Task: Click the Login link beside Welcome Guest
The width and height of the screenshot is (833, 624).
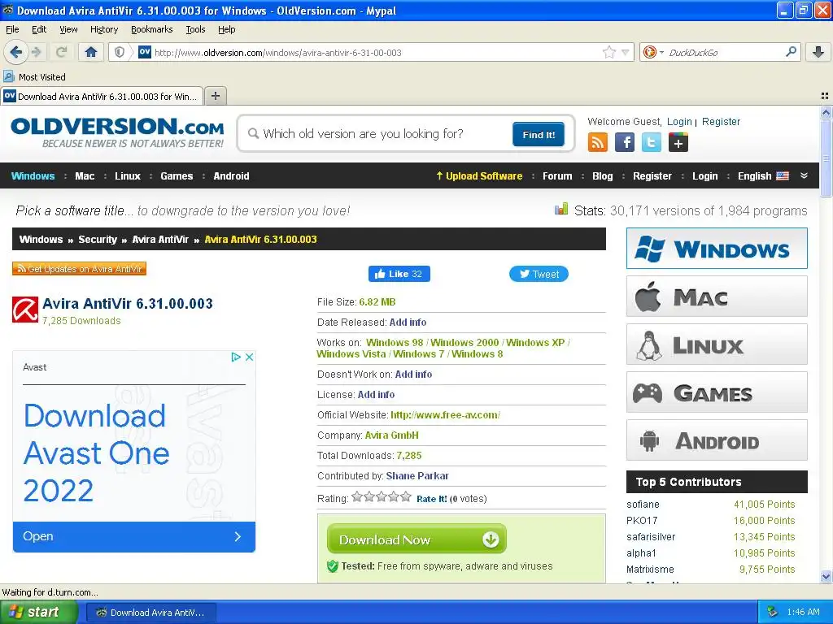Action: 679,122
